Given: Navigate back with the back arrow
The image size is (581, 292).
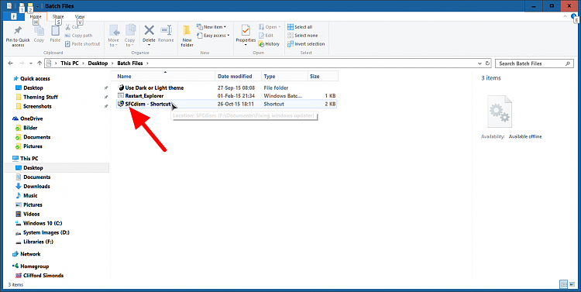Looking at the screenshot, I should 11,64.
